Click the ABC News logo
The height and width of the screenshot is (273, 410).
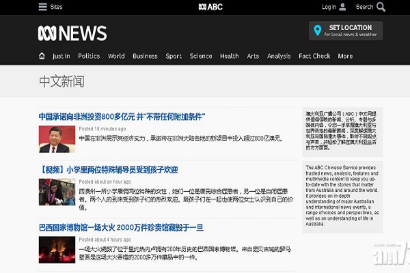click(72, 33)
